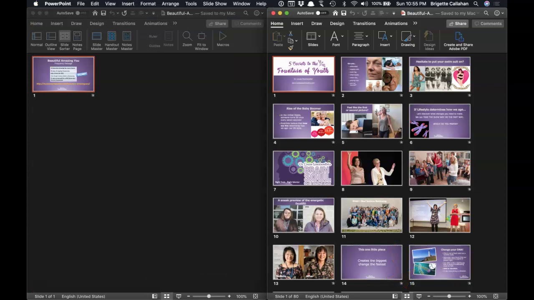Screen dimensions: 534x300
Task: Click the Share button in right window
Action: (457, 23)
